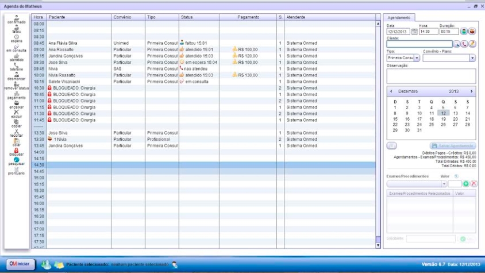Image resolution: width=485 pixels, height=273 pixels.
Task: Select the 15:00 empty time slot
Action: point(203,178)
